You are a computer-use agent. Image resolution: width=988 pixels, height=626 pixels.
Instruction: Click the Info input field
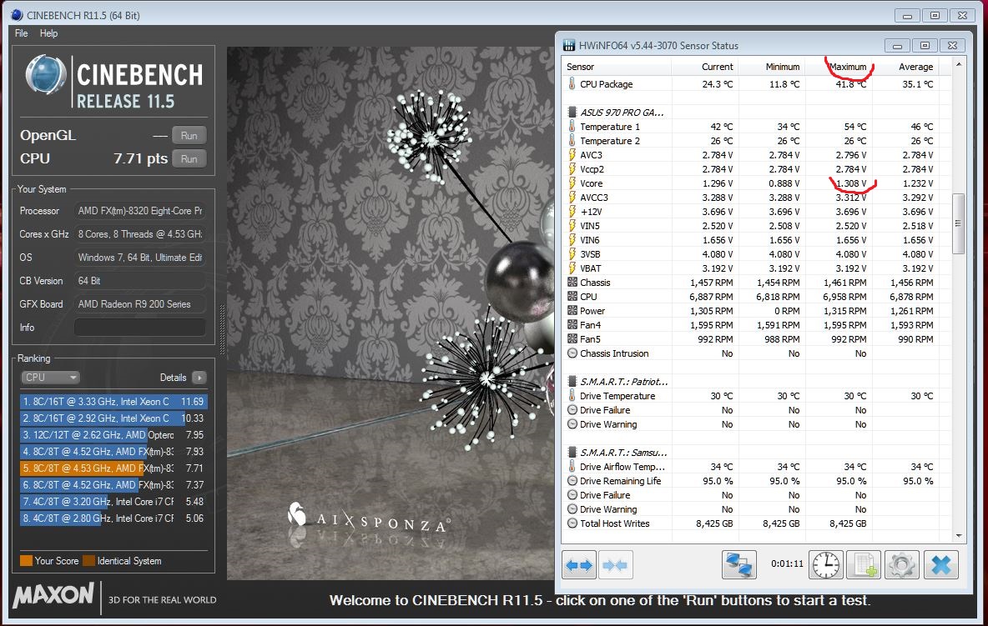(140, 327)
